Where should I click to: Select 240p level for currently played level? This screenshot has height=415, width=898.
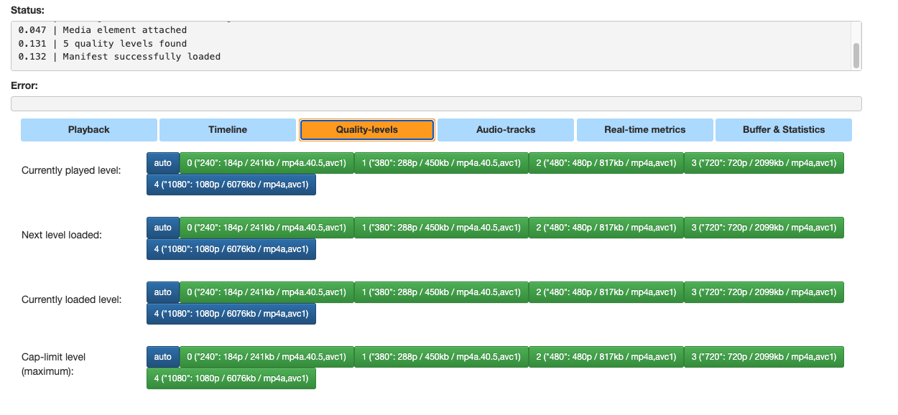tap(267, 163)
